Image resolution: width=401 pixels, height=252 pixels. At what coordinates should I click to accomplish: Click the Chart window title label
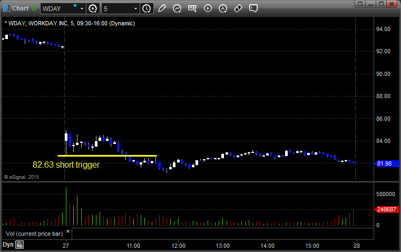(20, 8)
